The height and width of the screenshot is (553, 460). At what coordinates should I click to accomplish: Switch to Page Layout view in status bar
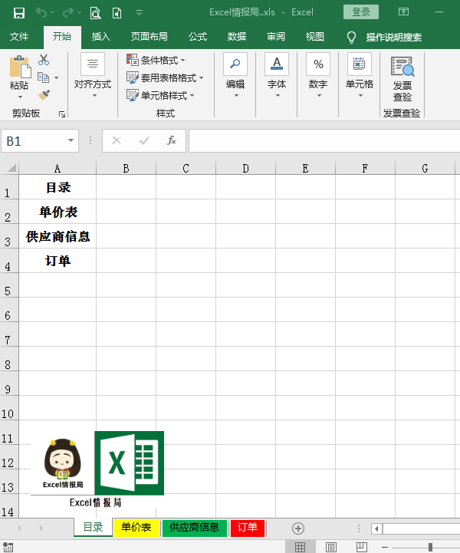(x=330, y=547)
